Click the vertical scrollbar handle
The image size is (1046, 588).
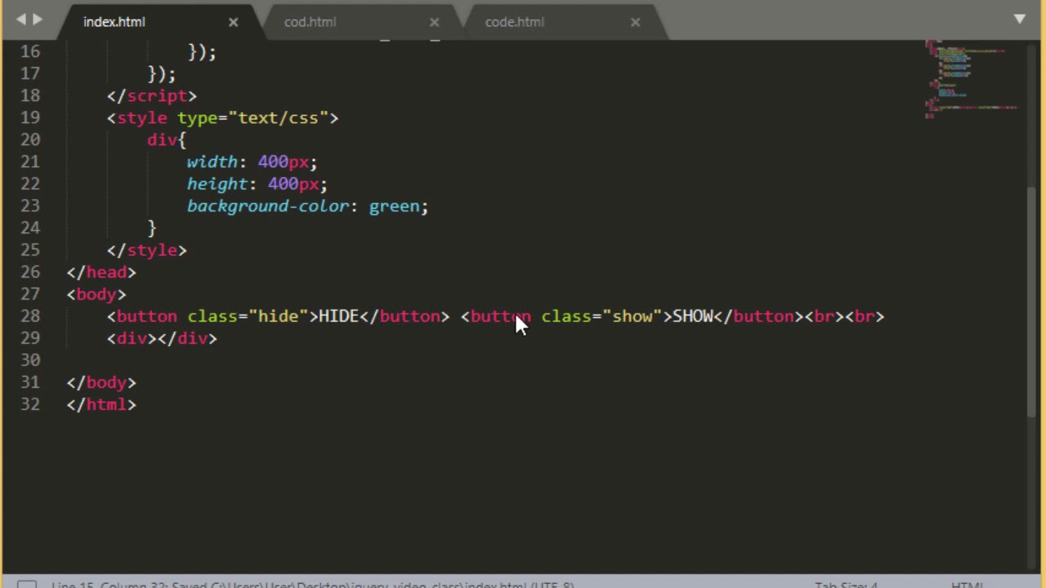[1031, 302]
